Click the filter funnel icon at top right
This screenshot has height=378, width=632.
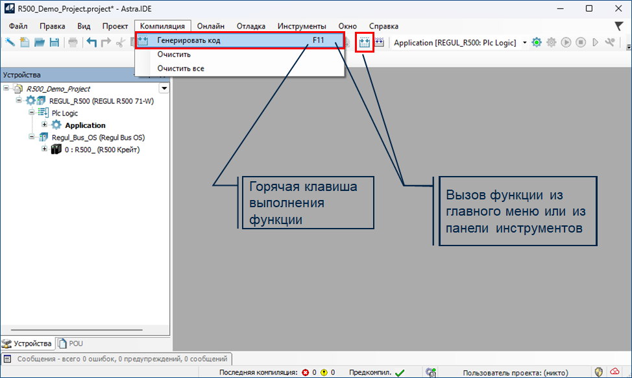[620, 26]
